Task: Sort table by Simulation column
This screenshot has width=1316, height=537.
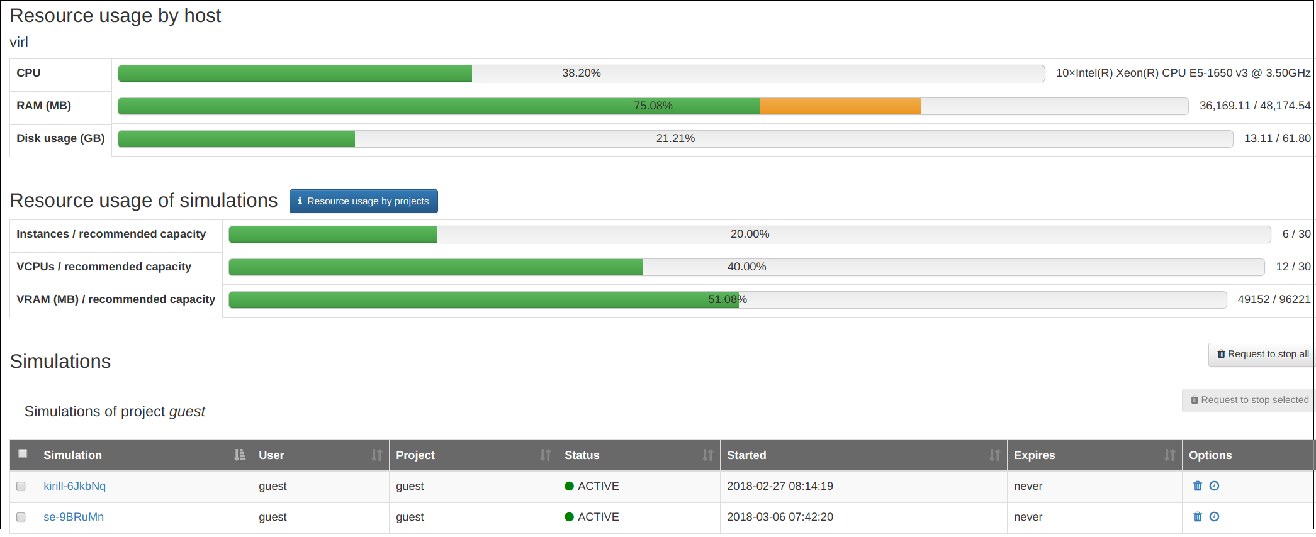Action: coord(144,455)
